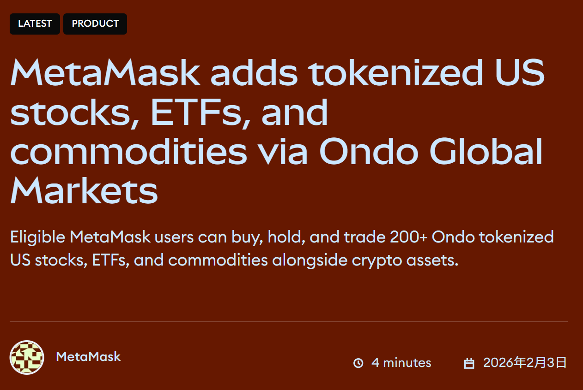Click "Ondo Global" in the headline
This screenshot has width=583, height=390.
pyautogui.click(x=431, y=152)
